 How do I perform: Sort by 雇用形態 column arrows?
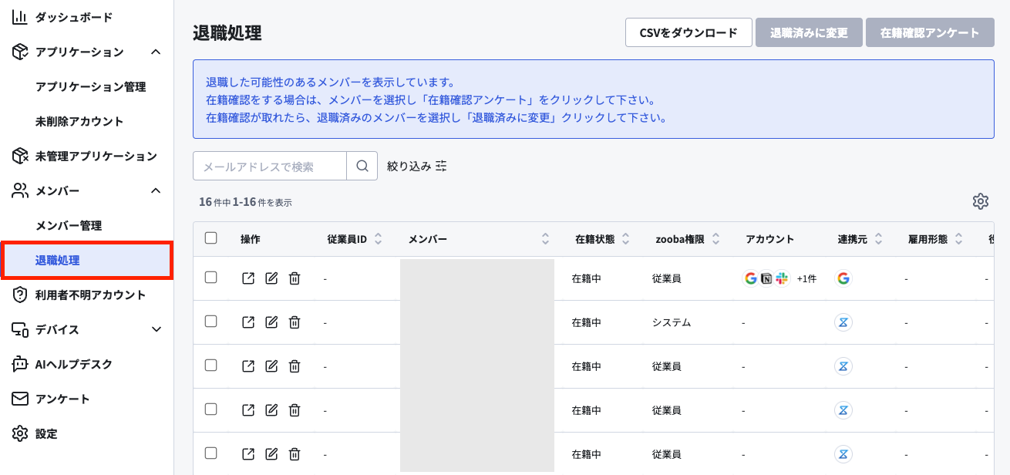pos(959,239)
